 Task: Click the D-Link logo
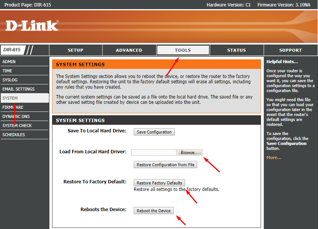click(32, 25)
